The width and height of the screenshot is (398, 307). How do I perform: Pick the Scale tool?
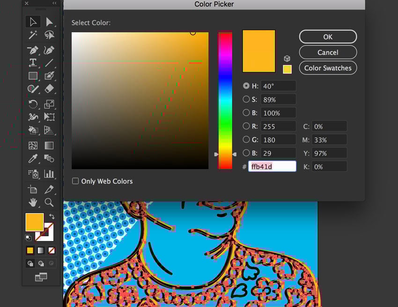click(x=49, y=104)
